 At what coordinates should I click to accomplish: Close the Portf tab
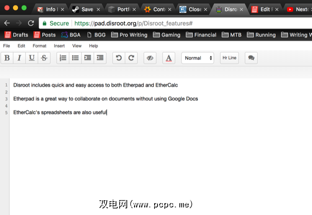pyautogui.click(x=134, y=9)
